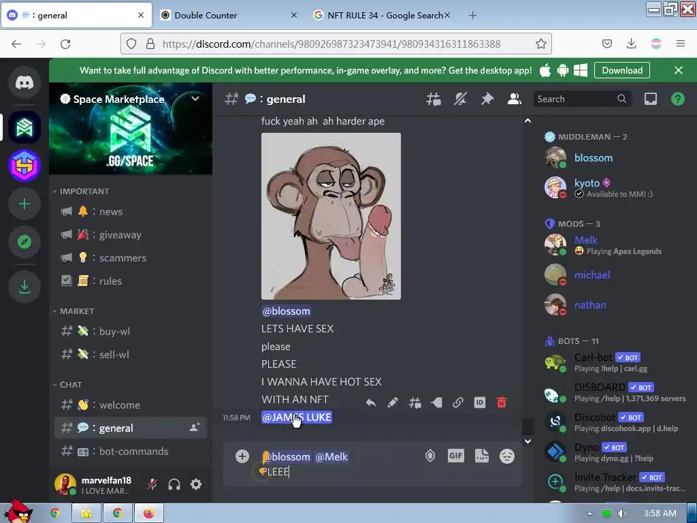Click Reply arrow on hovered message
This screenshot has width=697, height=523.
click(x=371, y=403)
